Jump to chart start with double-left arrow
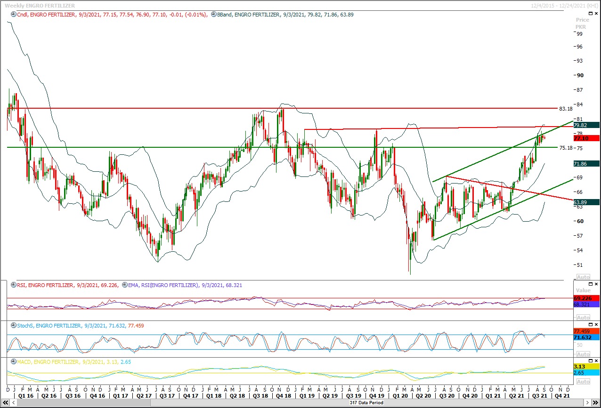 [x=6, y=403]
